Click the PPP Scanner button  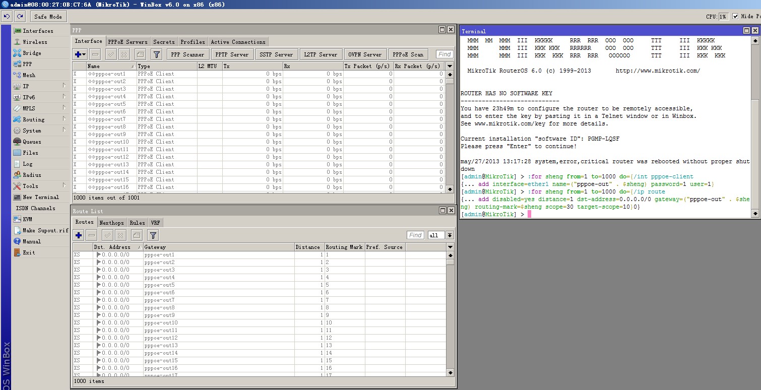[187, 54]
